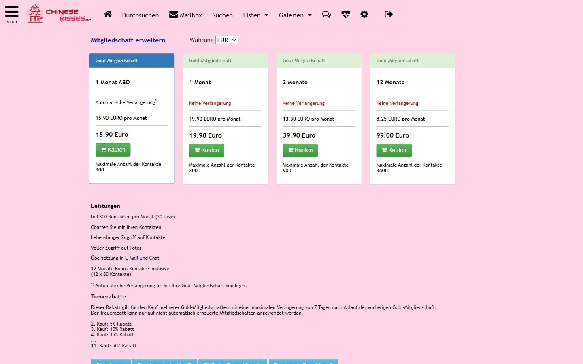Open Suchen in the navigation bar

pyautogui.click(x=222, y=15)
